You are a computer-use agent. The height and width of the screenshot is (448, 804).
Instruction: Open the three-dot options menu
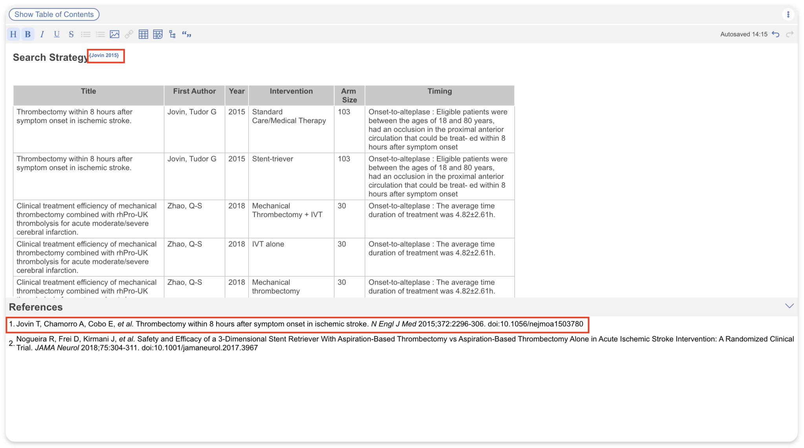tap(789, 14)
